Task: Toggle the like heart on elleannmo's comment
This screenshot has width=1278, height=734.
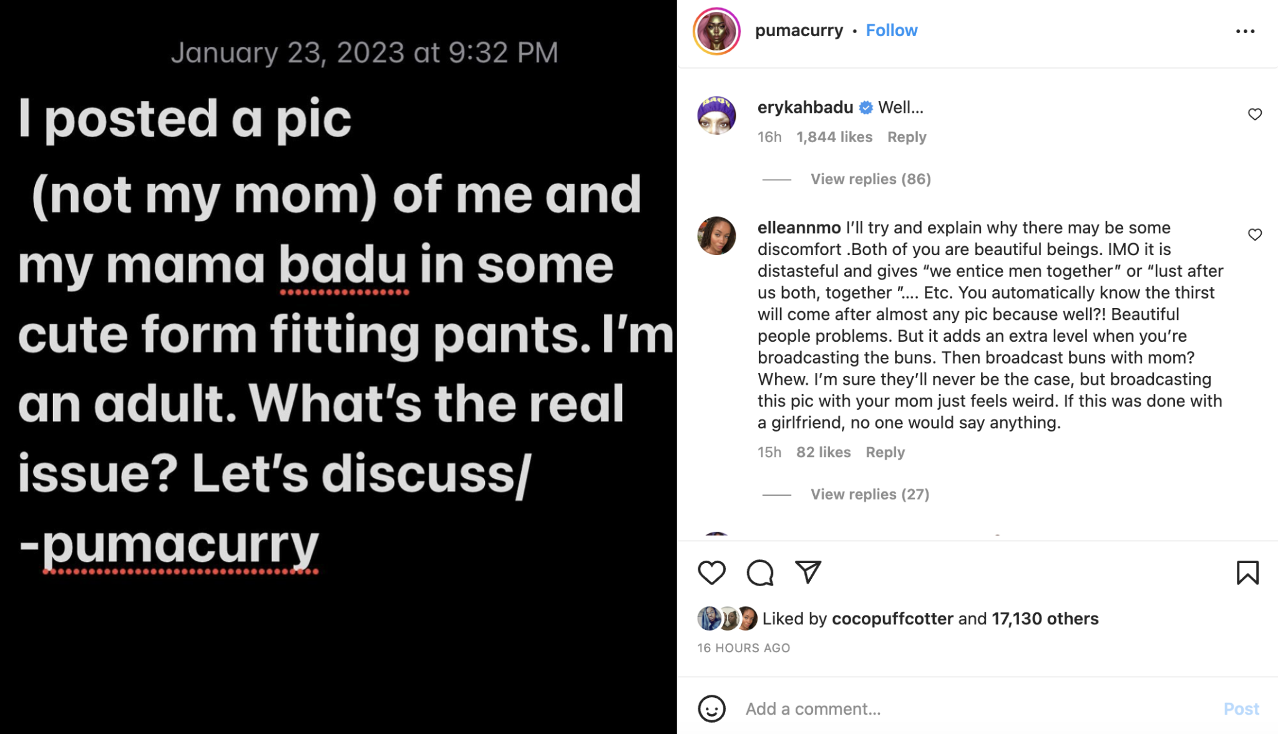Action: (x=1255, y=234)
